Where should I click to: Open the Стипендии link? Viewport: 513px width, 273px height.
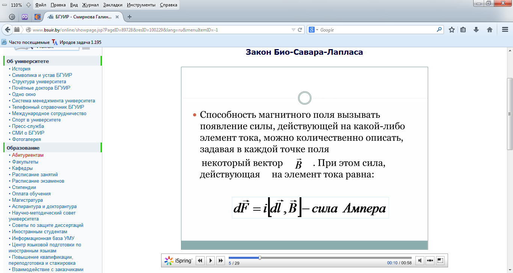(x=24, y=187)
